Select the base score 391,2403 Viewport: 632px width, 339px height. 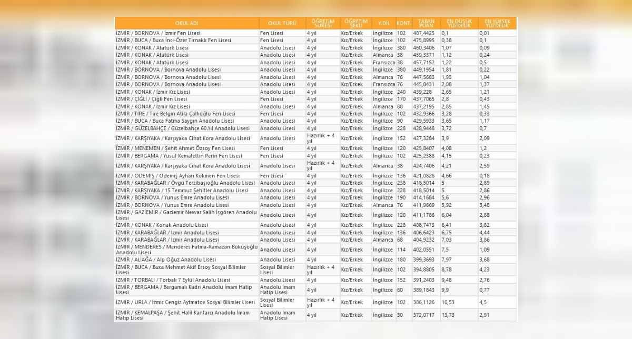pyautogui.click(x=423, y=280)
